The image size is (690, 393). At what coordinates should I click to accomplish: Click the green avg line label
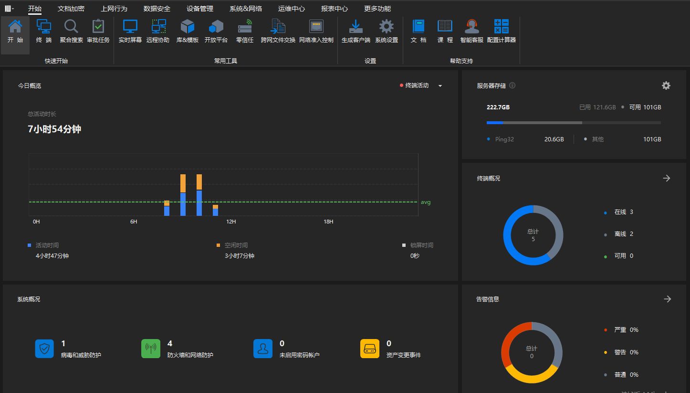point(426,202)
